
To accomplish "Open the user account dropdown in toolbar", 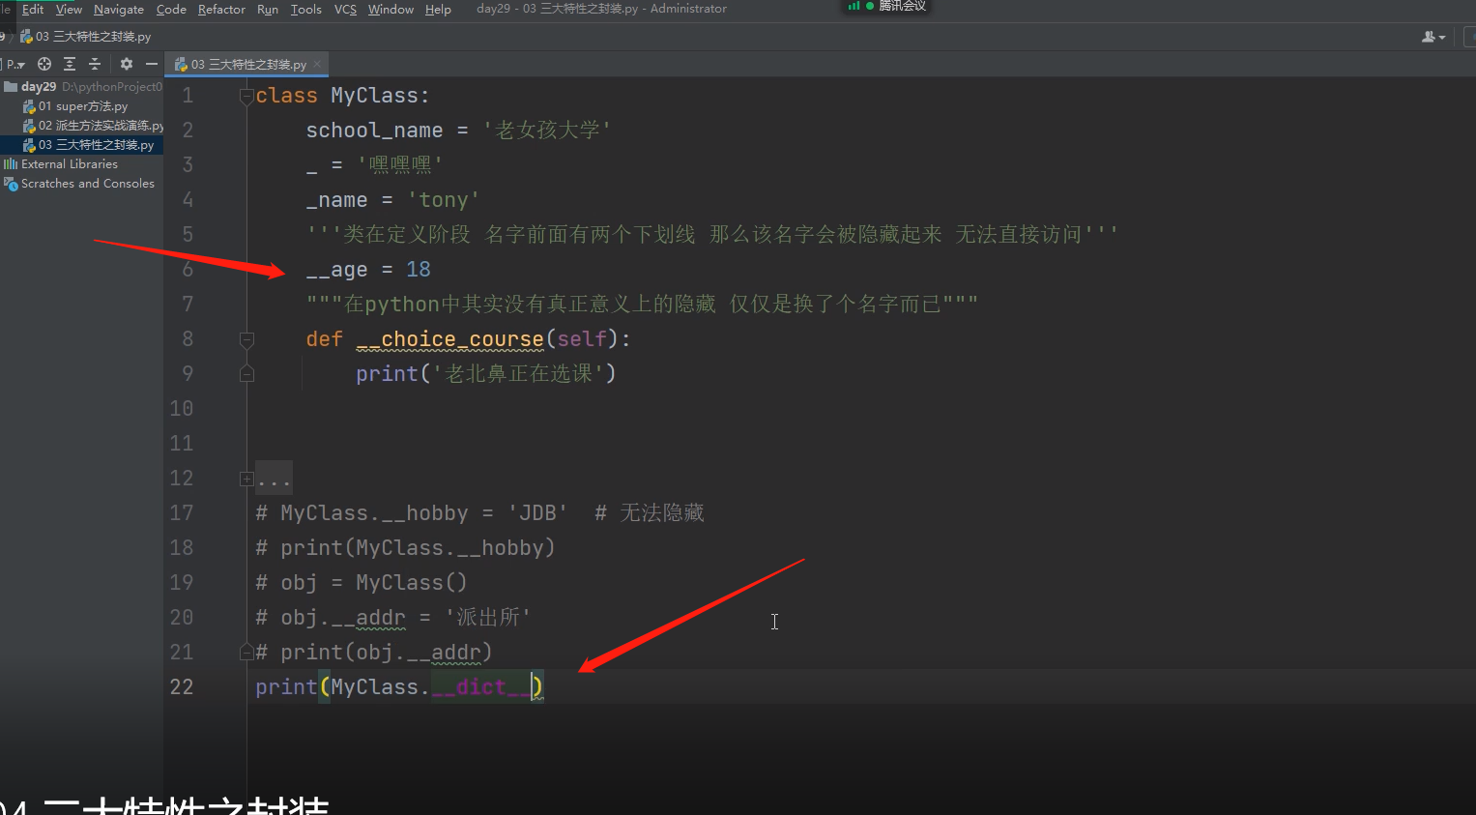I will 1433,37.
